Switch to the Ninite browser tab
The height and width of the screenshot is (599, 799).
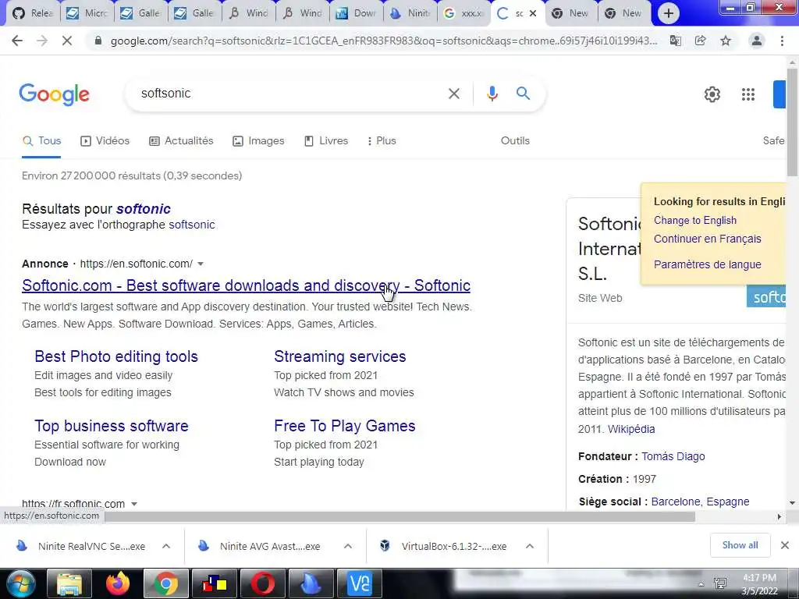coord(412,13)
